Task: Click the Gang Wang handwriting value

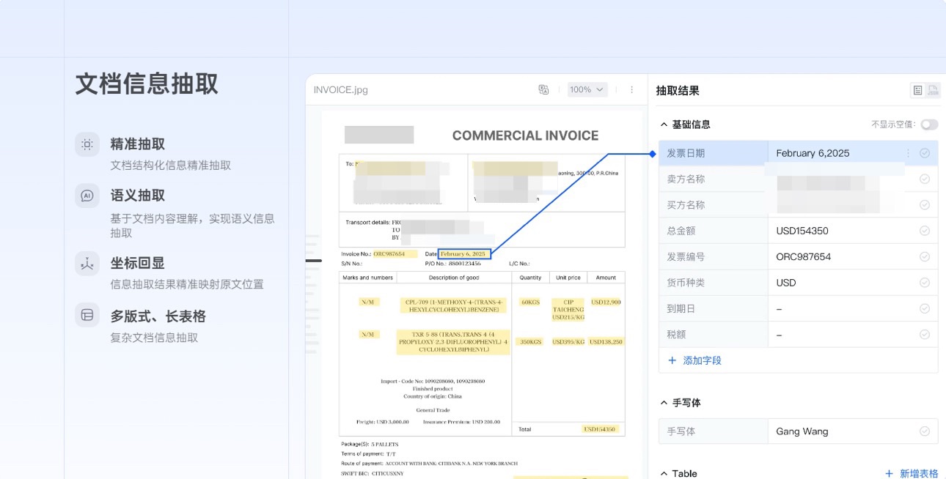Action: [x=802, y=431]
